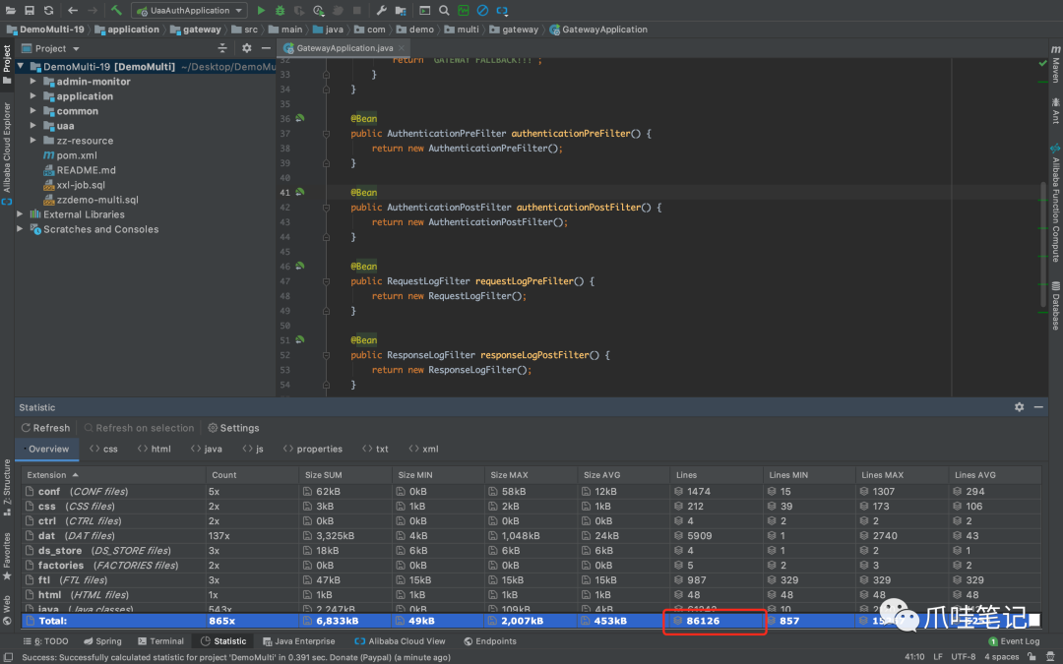Start debugging with the green bug icon

(280, 10)
